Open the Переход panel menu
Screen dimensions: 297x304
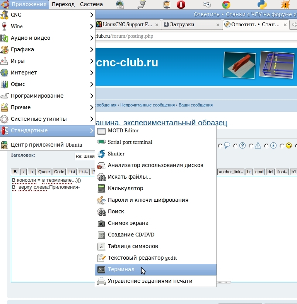click(x=63, y=5)
